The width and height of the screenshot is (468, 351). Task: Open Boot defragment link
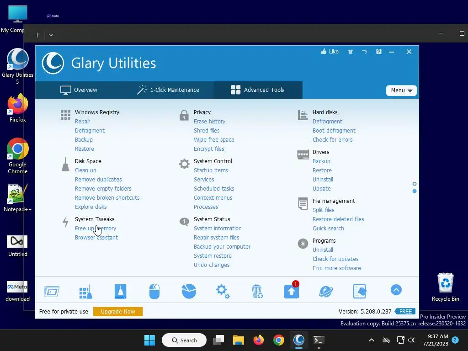point(334,131)
